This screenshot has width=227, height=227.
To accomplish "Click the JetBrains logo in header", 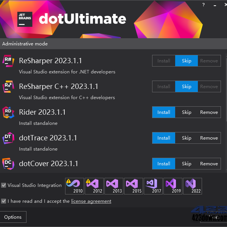I will pos(25,19).
